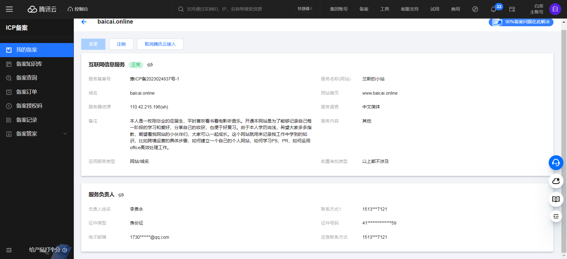Expand the 备案管家 chevron
The height and width of the screenshot is (259, 567).
(65, 134)
